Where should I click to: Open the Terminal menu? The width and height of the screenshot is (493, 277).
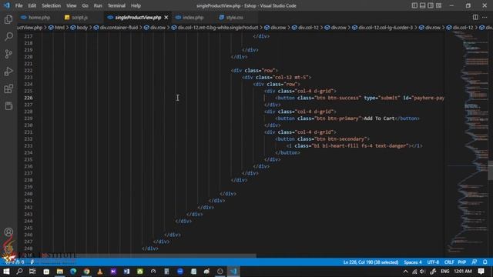click(x=116, y=5)
